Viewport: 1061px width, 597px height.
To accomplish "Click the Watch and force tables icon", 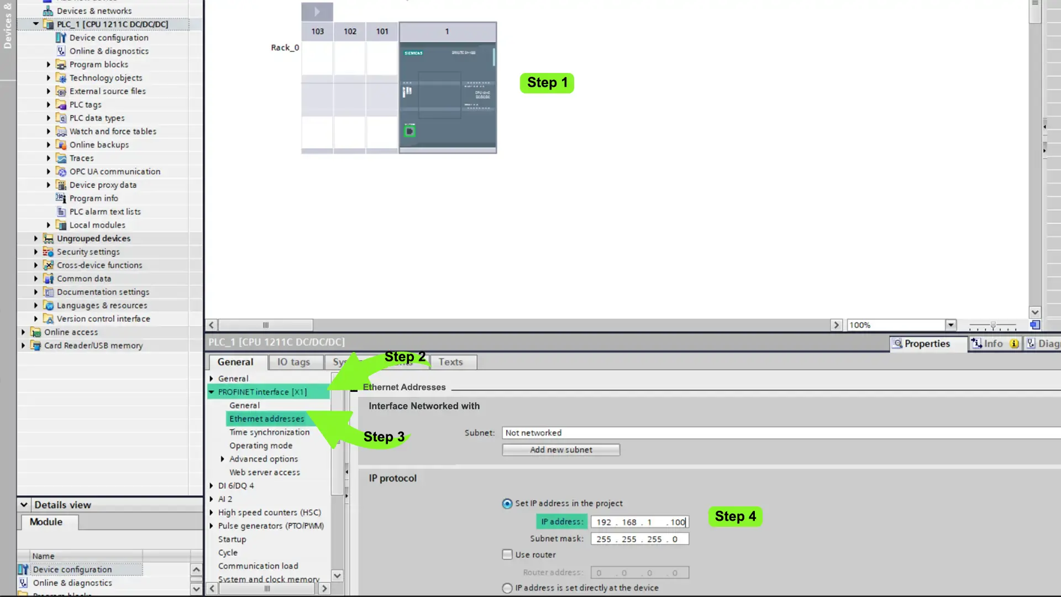I will (61, 131).
